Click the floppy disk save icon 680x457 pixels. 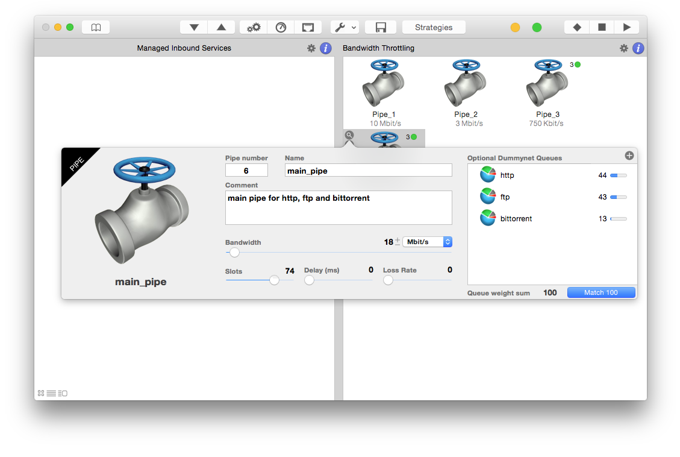click(x=381, y=27)
